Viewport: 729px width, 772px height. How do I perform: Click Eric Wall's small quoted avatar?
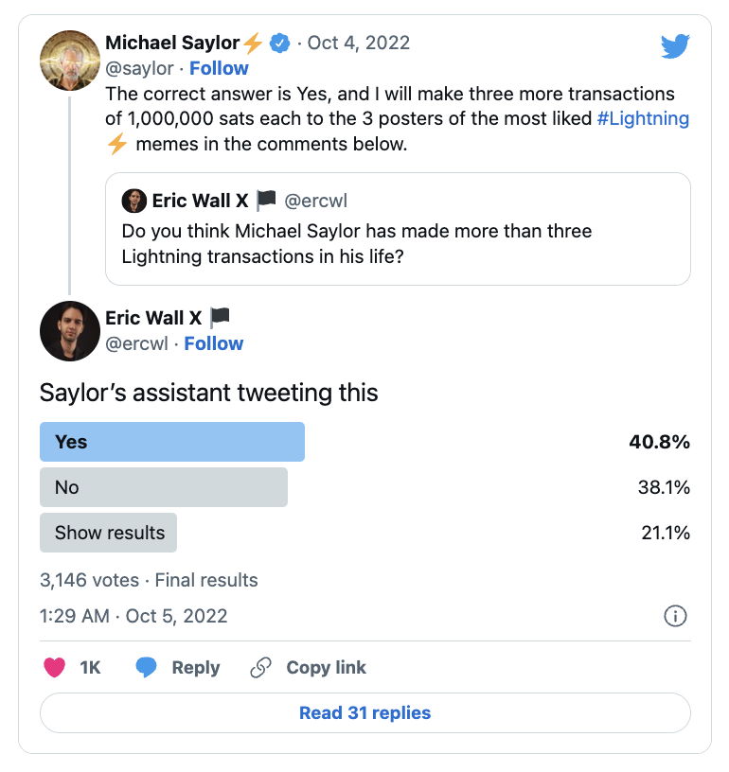(x=133, y=202)
